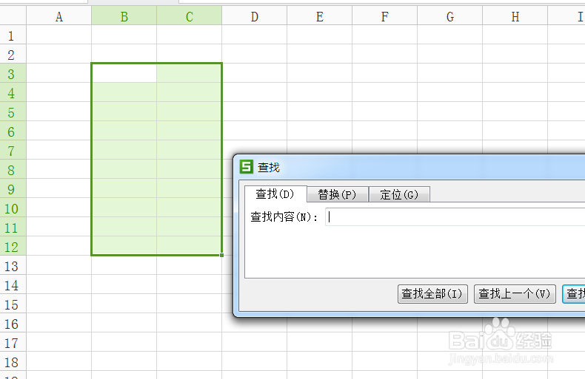Click cell D2
This screenshot has width=585, height=379.
255,54
